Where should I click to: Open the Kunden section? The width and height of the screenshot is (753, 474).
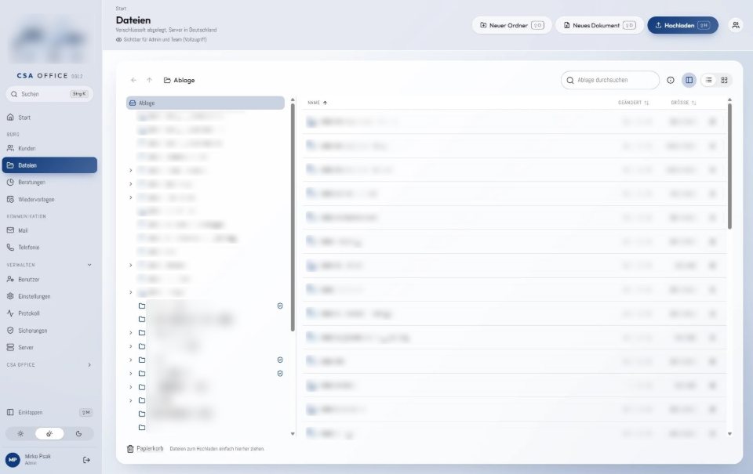(49, 148)
